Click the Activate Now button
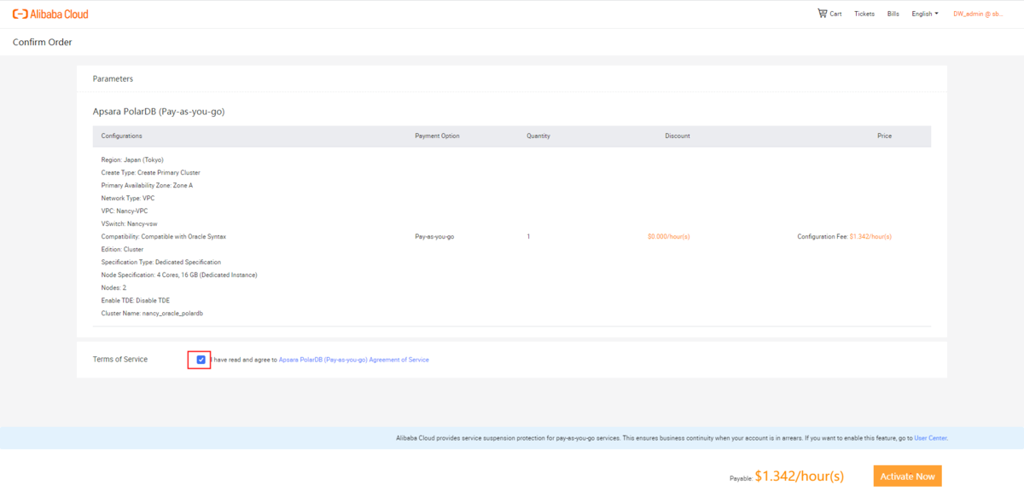 coord(907,476)
